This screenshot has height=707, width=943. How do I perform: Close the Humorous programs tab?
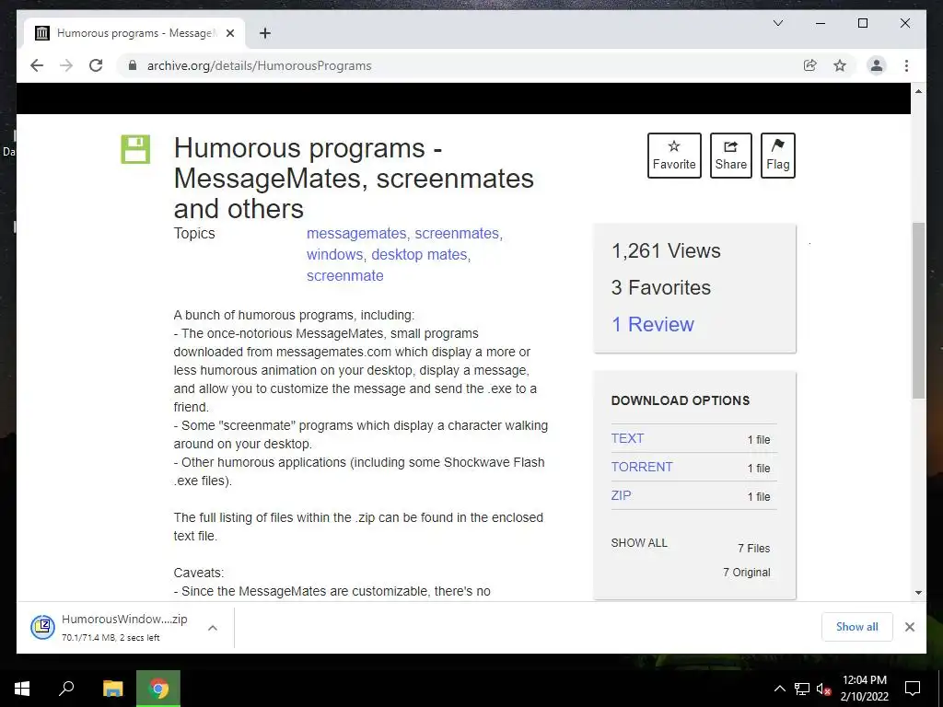pyautogui.click(x=229, y=33)
